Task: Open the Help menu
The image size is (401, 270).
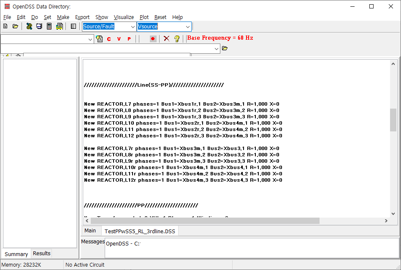Action: pos(177,17)
